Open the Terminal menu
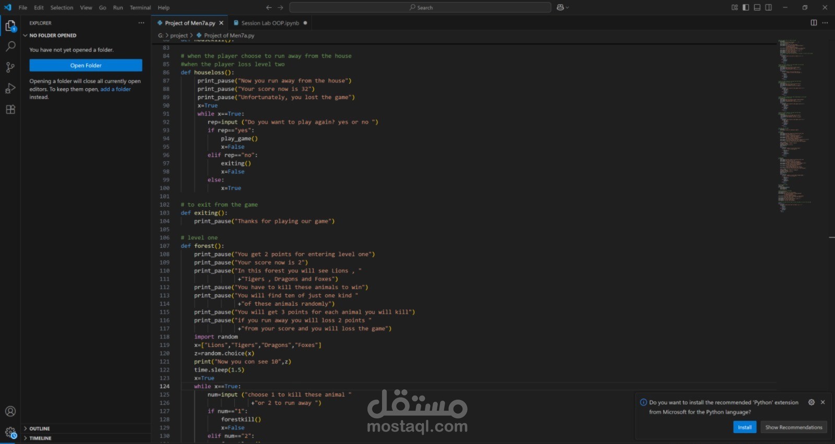 click(x=140, y=7)
